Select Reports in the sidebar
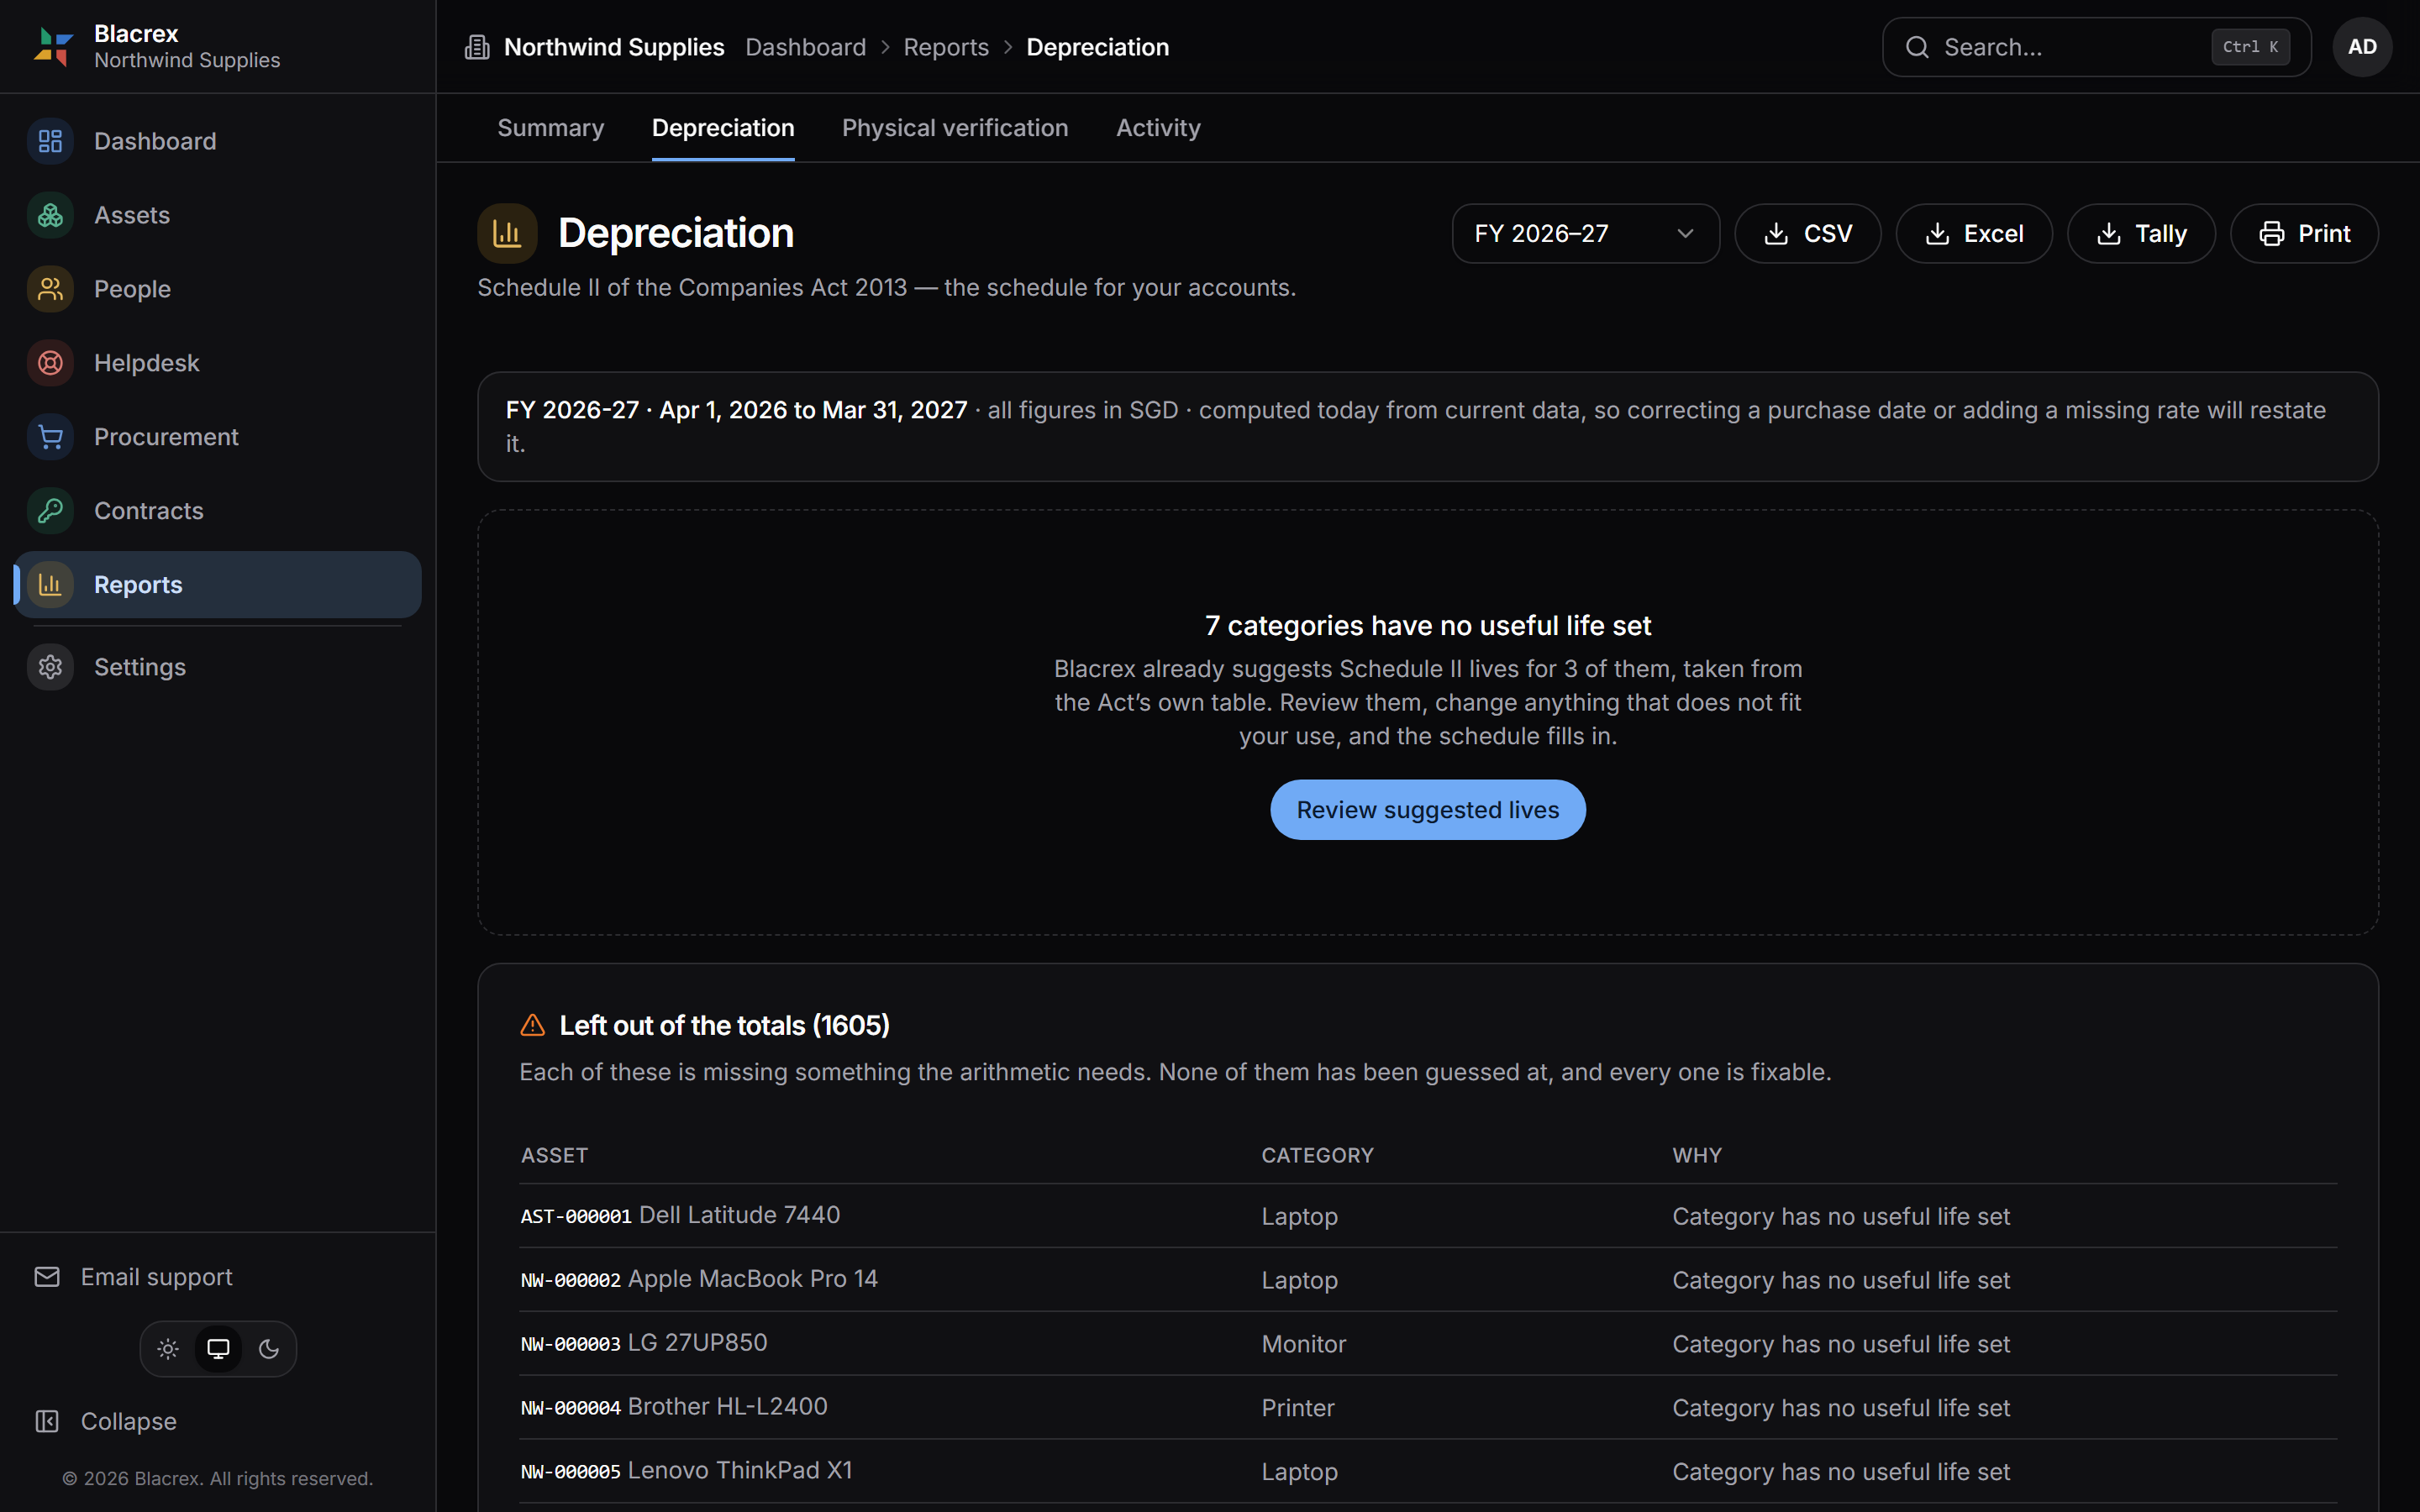The image size is (2420, 1512). [218, 585]
